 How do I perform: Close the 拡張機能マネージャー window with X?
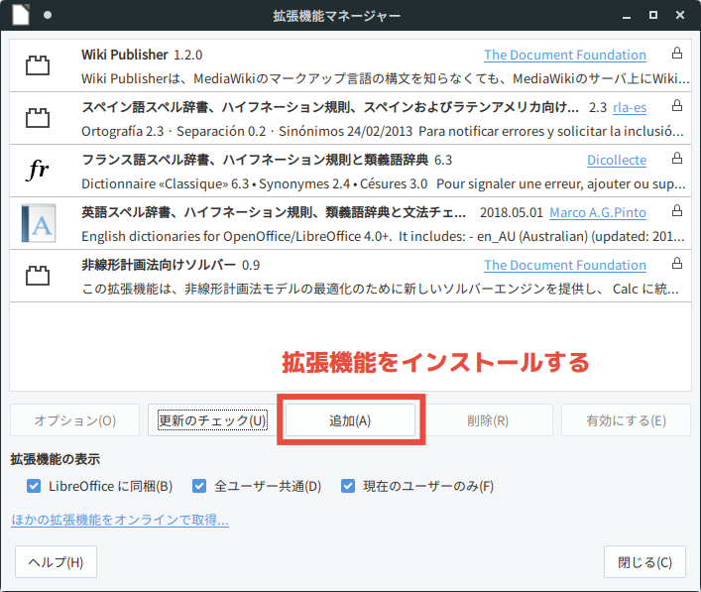[x=680, y=15]
